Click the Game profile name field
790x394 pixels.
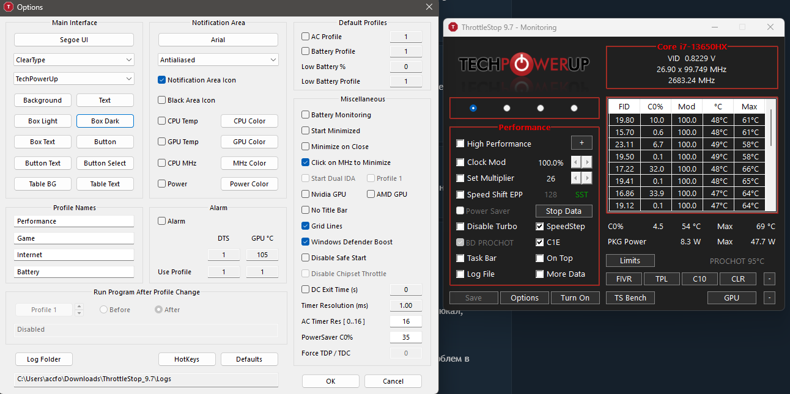[74, 238]
